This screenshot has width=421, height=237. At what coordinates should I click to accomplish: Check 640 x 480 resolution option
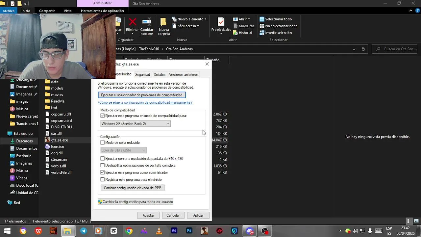(103, 159)
